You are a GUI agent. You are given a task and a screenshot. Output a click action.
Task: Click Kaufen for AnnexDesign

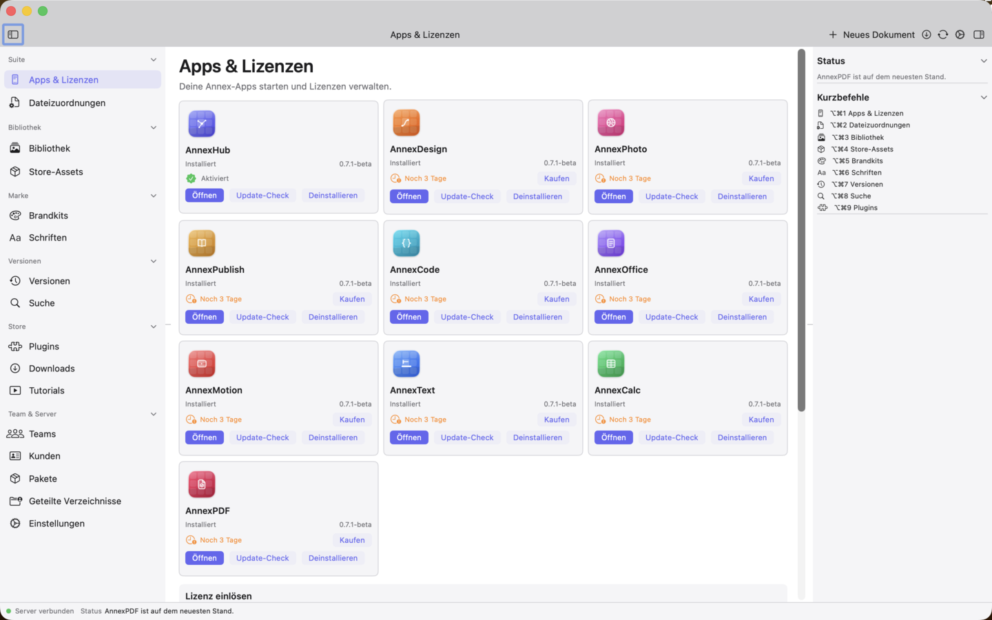(x=557, y=178)
